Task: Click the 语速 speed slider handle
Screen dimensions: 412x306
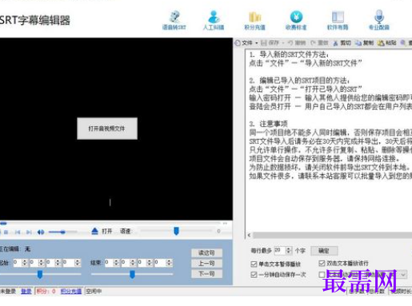Action: point(176,231)
